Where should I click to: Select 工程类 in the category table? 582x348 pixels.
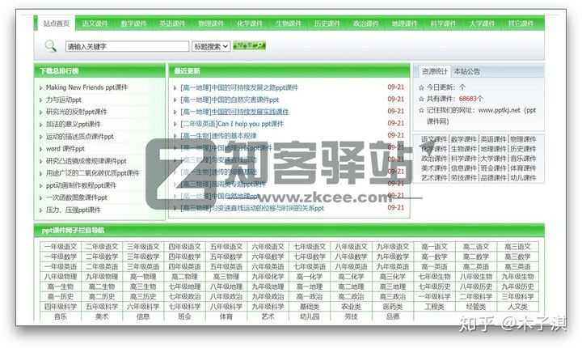tap(434, 307)
